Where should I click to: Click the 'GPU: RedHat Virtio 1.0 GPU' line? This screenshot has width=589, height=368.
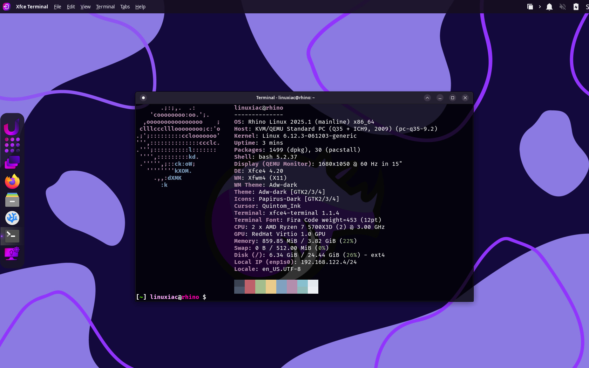click(280, 234)
